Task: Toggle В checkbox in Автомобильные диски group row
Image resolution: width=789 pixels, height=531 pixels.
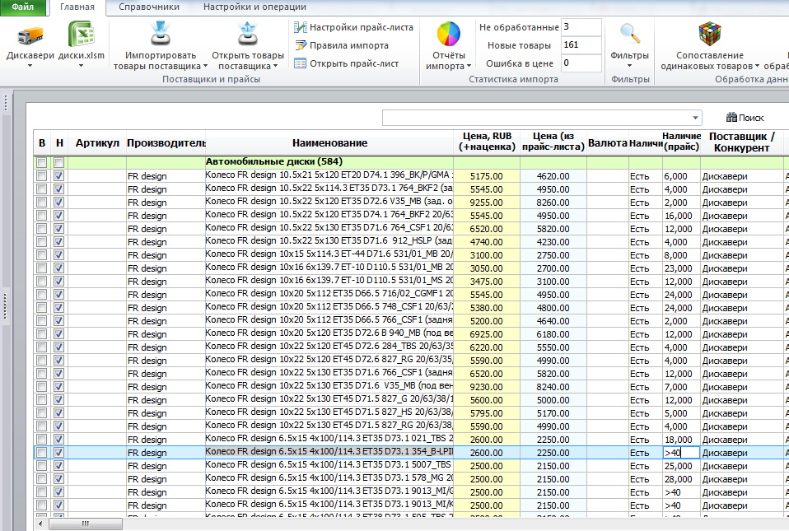Action: (42, 162)
